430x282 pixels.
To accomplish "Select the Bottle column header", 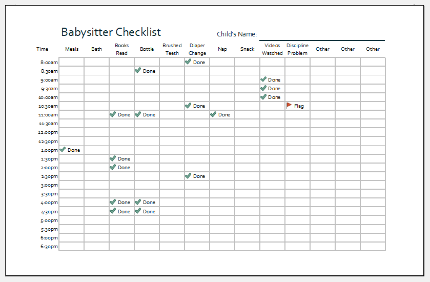I will tap(147, 49).
